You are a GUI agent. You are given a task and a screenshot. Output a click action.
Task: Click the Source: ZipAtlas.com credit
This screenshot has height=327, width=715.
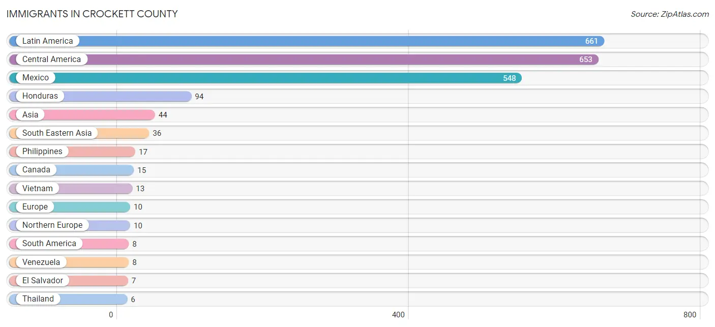670,14
